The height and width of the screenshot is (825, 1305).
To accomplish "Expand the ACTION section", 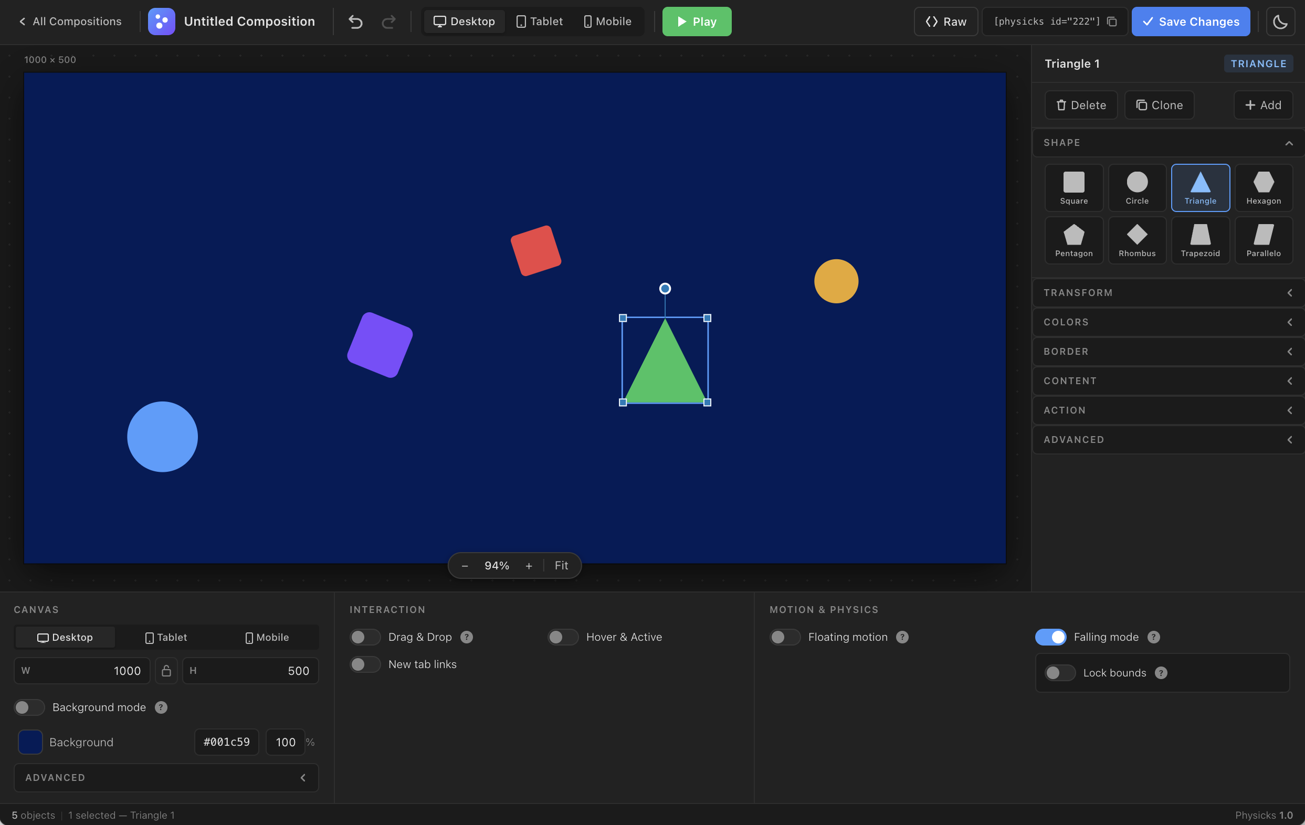I will [x=1169, y=410].
